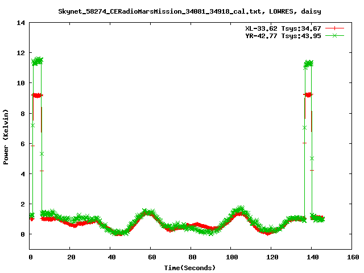Click the y-axis tick label 2
364x273 pixels.
point(23,204)
